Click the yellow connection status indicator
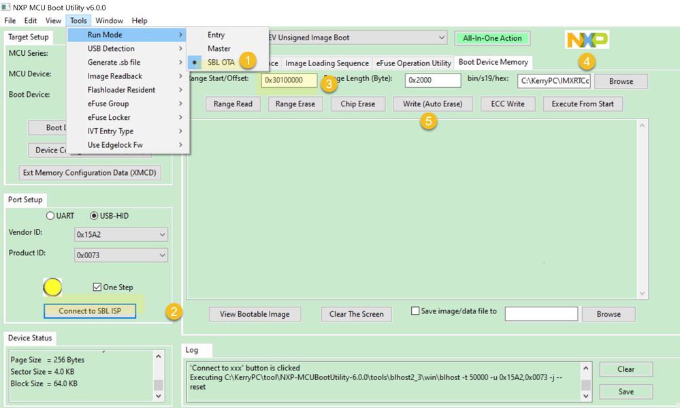Image resolution: width=680 pixels, height=408 pixels. tap(52, 287)
